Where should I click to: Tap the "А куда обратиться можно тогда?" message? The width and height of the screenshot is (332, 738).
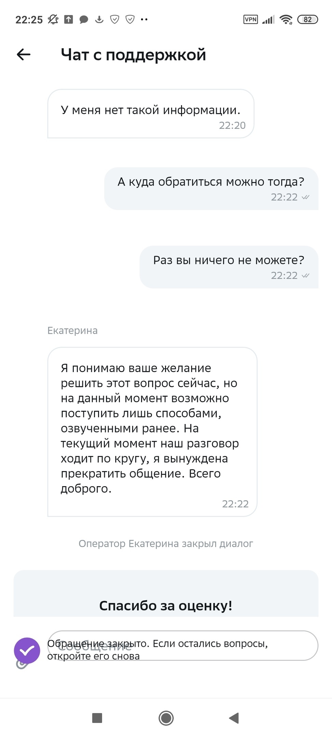(211, 188)
